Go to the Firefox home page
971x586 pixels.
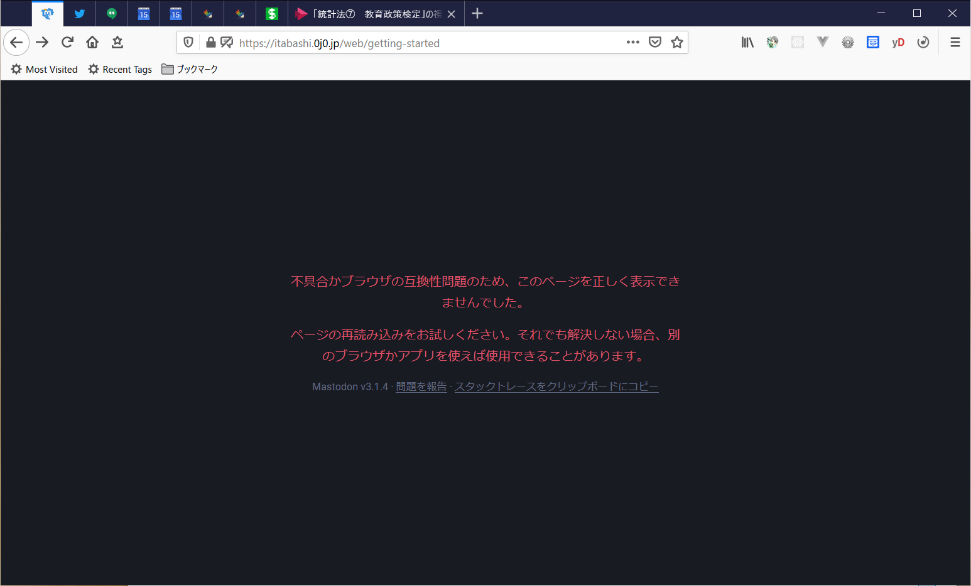pos(92,42)
